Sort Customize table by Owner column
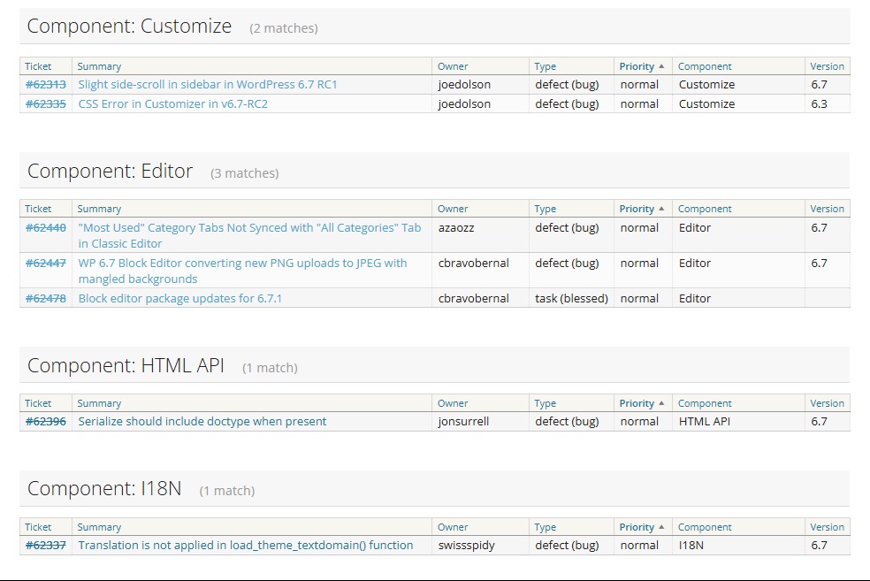This screenshot has height=581, width=870. tap(453, 66)
